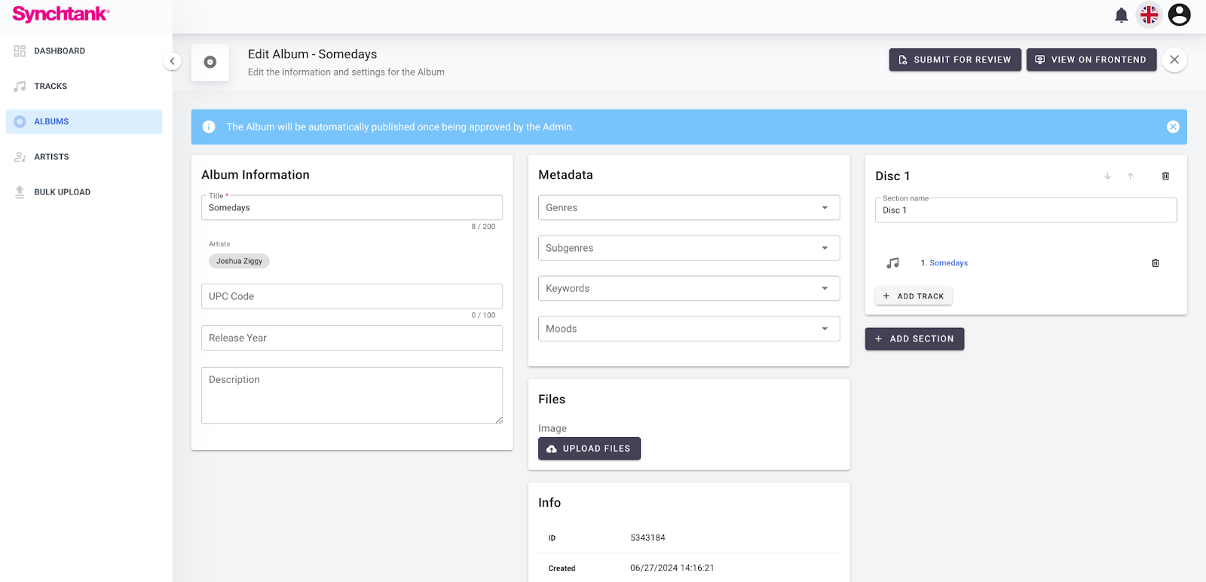Open Tracks in the sidebar
The width and height of the screenshot is (1206, 582).
51,87
